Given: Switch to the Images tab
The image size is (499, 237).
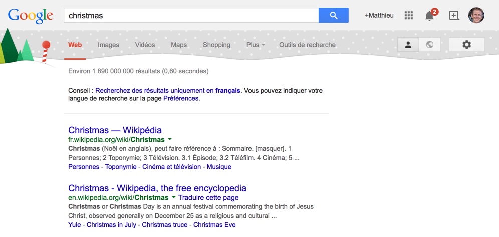Looking at the screenshot, I should [108, 45].
